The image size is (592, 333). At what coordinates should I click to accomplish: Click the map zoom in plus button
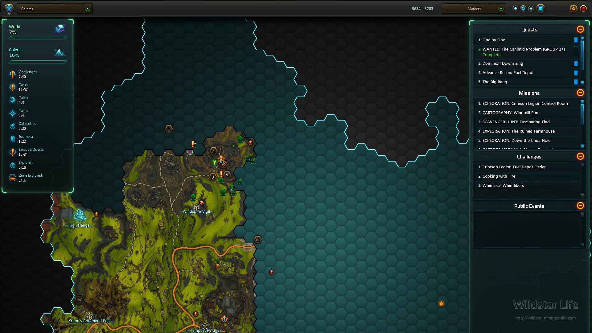point(515,9)
